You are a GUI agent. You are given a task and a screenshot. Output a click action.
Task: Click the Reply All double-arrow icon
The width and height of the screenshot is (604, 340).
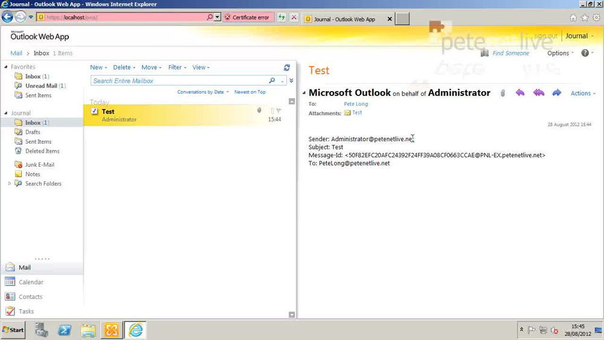click(539, 92)
